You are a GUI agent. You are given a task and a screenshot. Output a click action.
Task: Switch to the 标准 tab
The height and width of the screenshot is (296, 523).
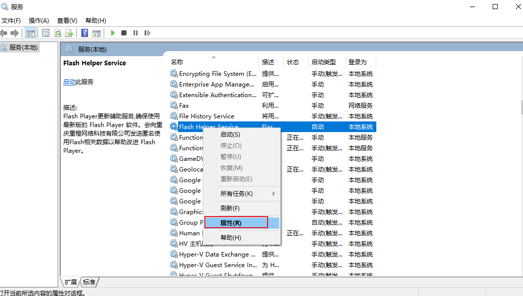pos(89,282)
